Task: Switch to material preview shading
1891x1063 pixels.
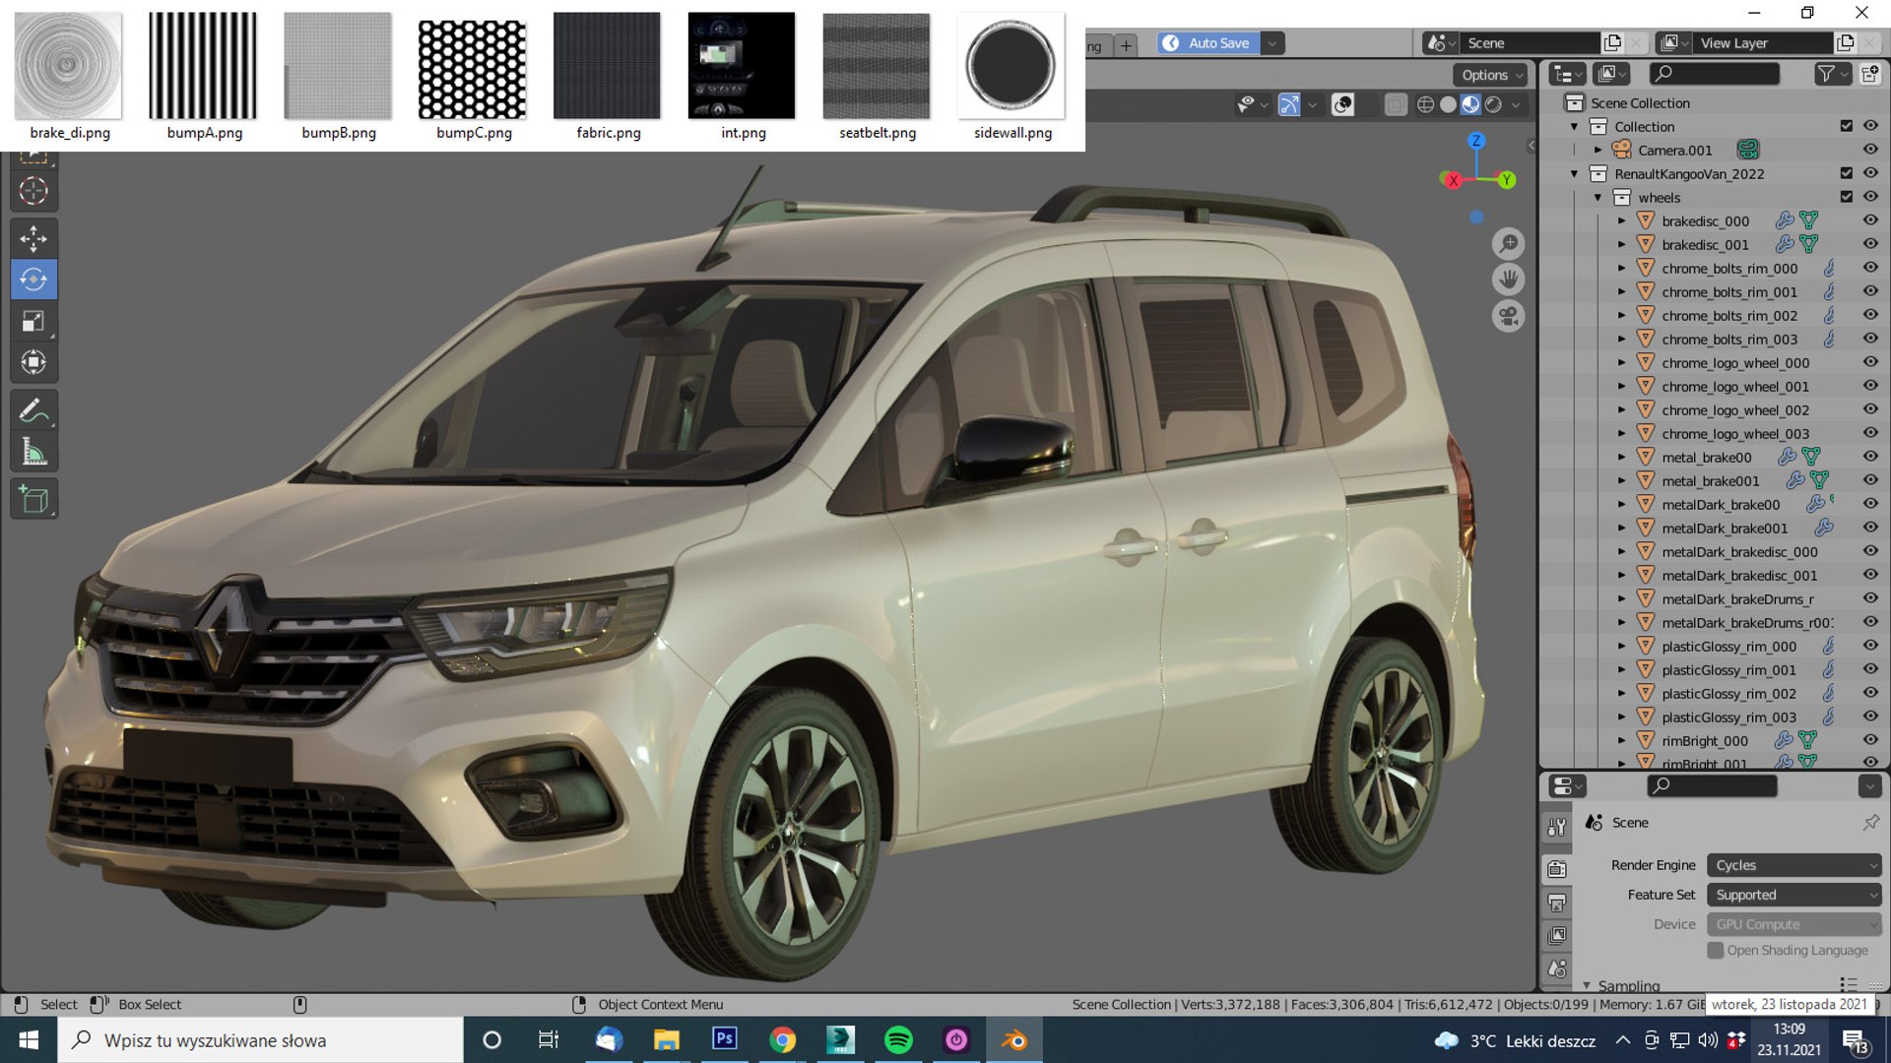Action: (x=1470, y=104)
